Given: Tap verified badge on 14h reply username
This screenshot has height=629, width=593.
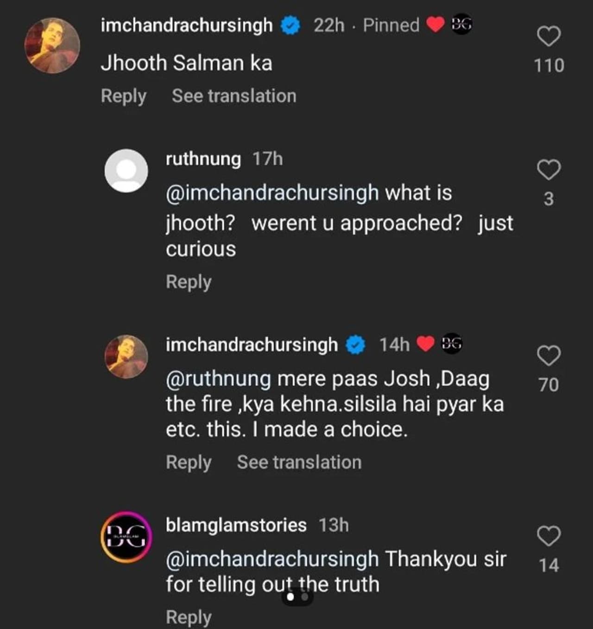Looking at the screenshot, I should click(356, 345).
